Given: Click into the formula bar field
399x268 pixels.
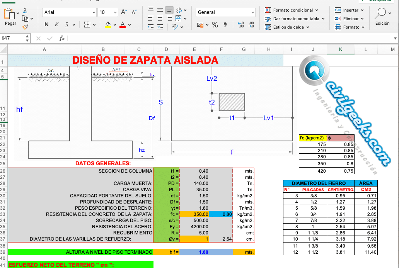Looking at the screenshot, I should tap(230, 38).
